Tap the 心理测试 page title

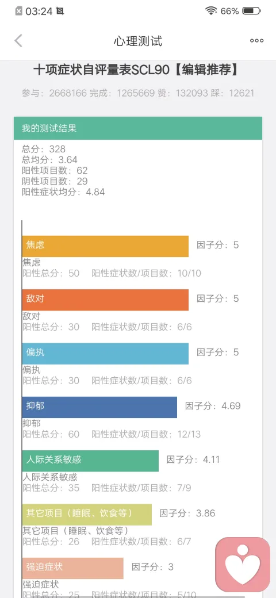[138, 41]
